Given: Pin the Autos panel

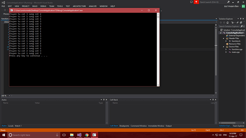Looking at the screenshot, I should click(x=104, y=100).
